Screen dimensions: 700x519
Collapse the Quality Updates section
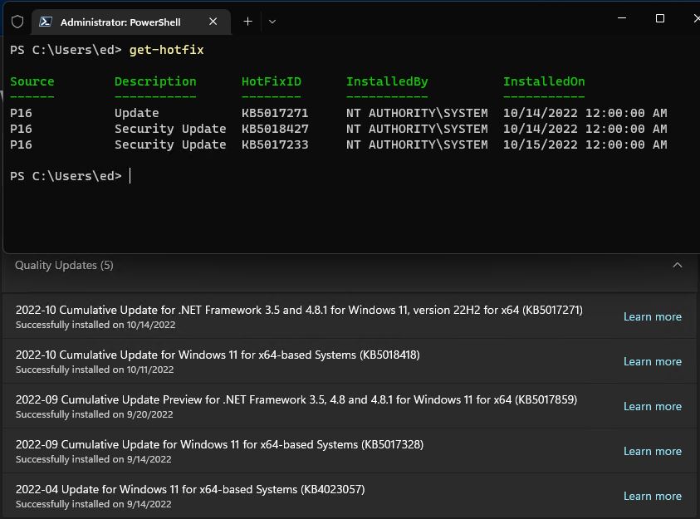(x=678, y=265)
